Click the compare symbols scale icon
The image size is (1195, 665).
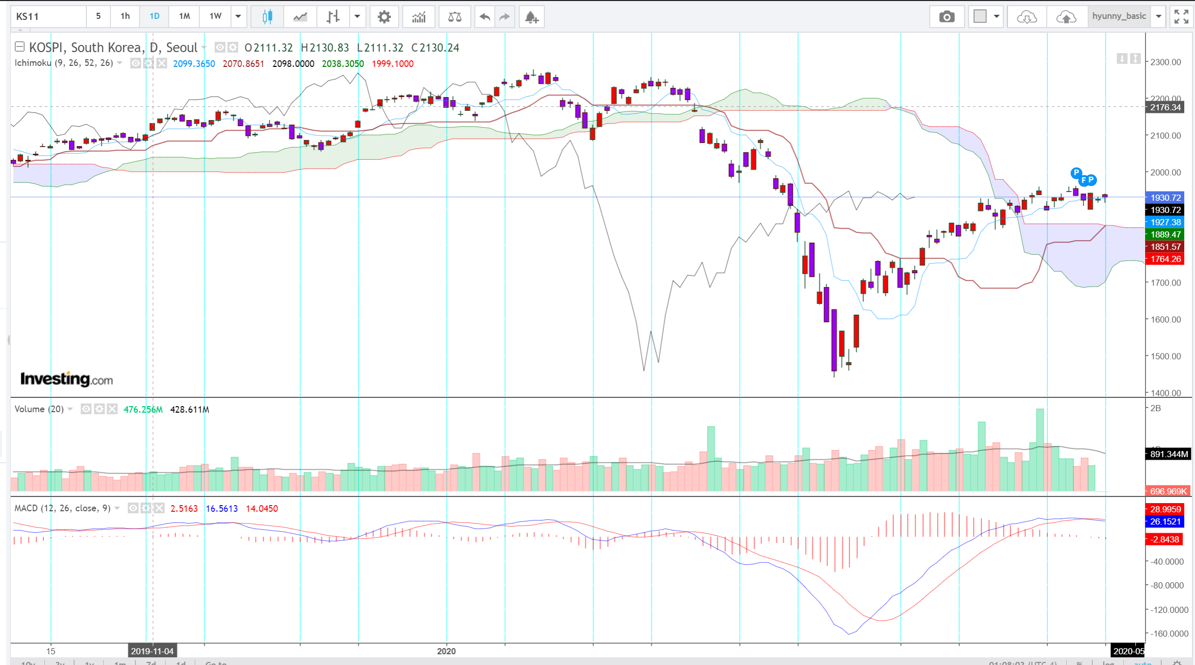(x=454, y=17)
